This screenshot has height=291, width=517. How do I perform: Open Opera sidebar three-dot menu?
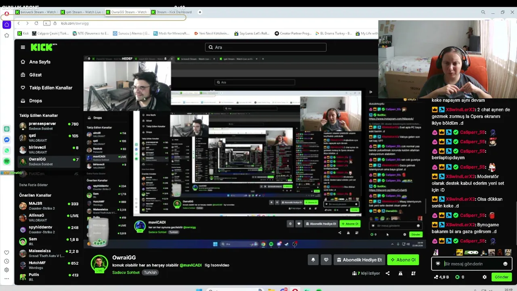(6, 278)
